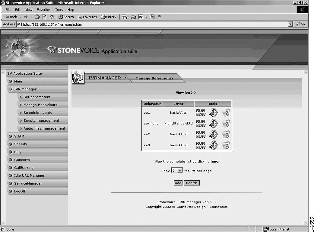Click the Add button
The width and height of the screenshot is (314, 232).
pyautogui.click(x=178, y=183)
